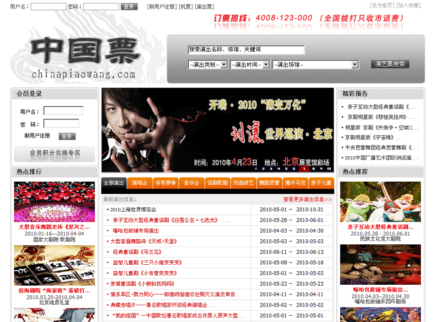
Task: Switch to the 魔术马戏 tab
Action: point(295,183)
